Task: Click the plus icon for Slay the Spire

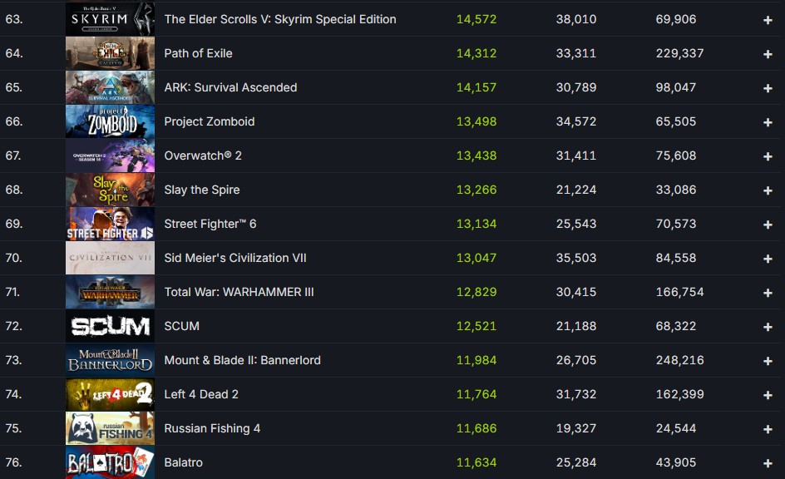Action: point(768,190)
